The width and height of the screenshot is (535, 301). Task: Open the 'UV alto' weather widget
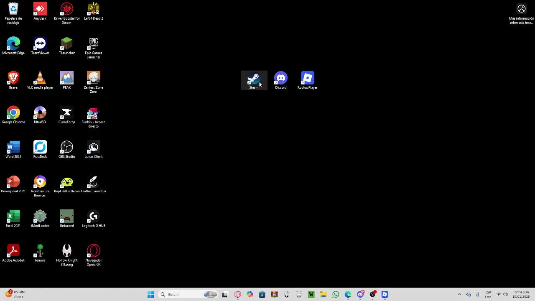16,294
